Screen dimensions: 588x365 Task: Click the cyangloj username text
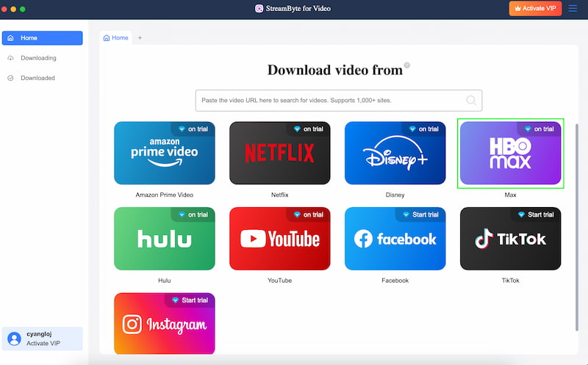point(39,333)
